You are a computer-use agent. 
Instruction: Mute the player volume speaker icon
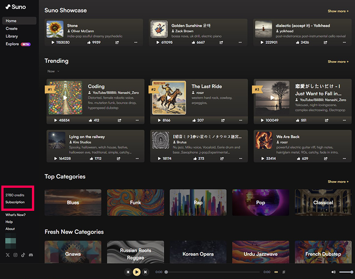[x=333, y=272]
